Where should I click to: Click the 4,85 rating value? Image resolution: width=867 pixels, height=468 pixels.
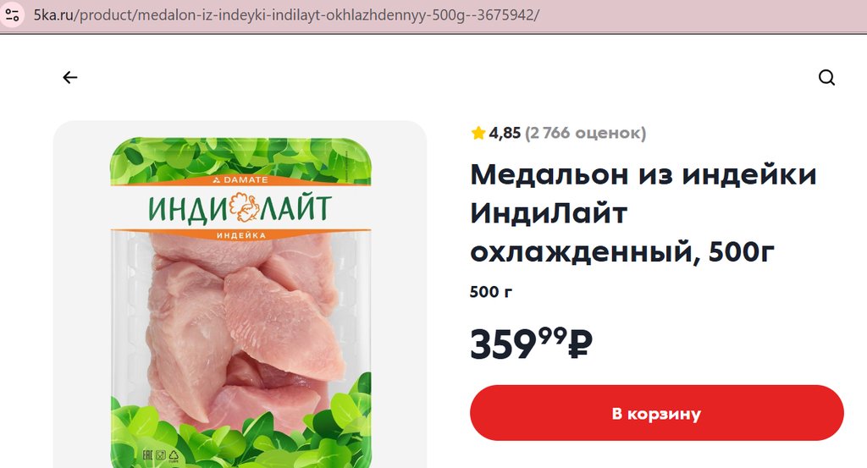[x=505, y=133]
